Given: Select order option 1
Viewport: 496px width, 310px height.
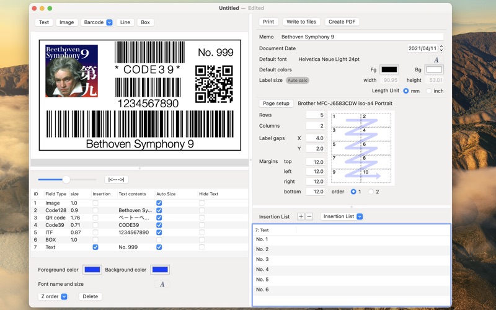Looking at the screenshot, I should coord(353,192).
